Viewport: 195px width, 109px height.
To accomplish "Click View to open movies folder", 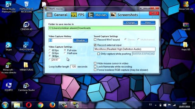I will pyautogui.click(x=148, y=23).
